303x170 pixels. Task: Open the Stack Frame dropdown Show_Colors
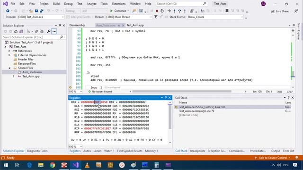point(242,17)
